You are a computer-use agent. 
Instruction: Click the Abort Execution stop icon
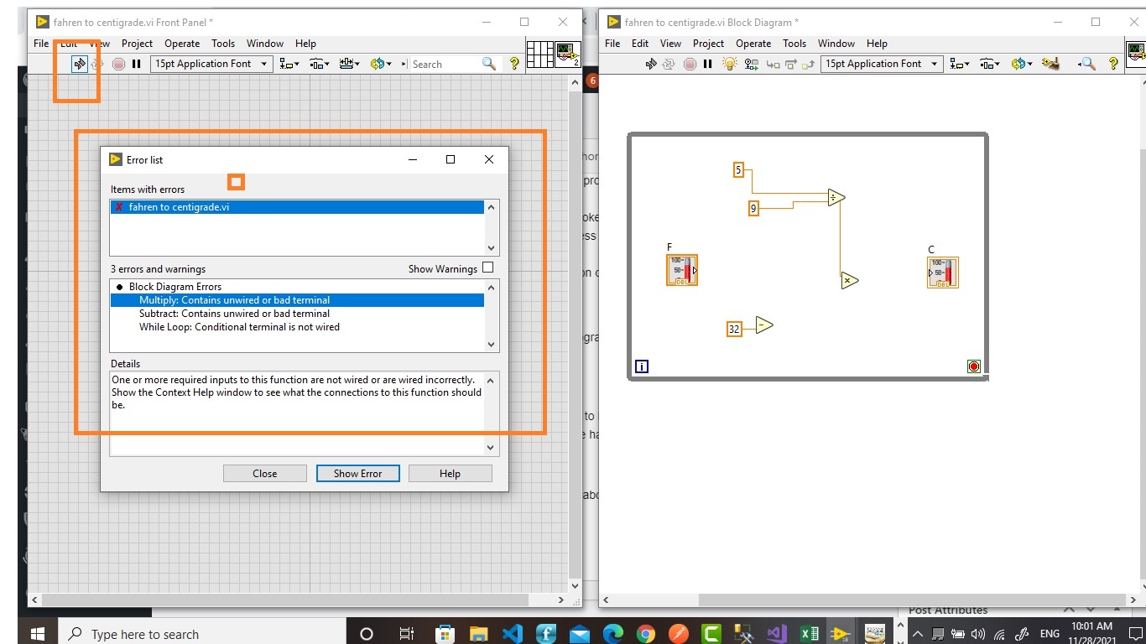pos(690,64)
